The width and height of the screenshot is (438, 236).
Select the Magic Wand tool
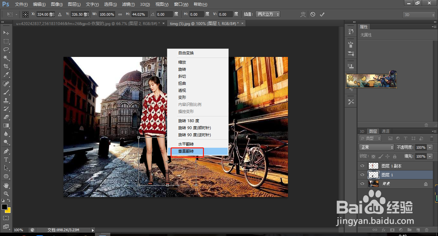6,58
